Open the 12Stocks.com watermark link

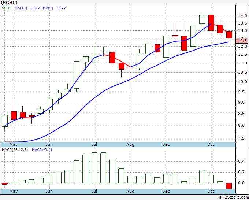click(233, 197)
